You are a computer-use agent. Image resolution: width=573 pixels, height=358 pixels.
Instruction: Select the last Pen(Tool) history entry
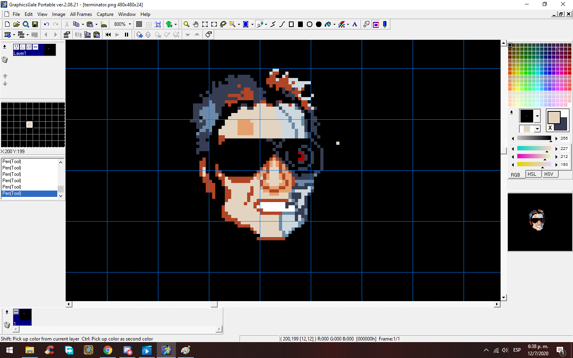click(x=29, y=193)
